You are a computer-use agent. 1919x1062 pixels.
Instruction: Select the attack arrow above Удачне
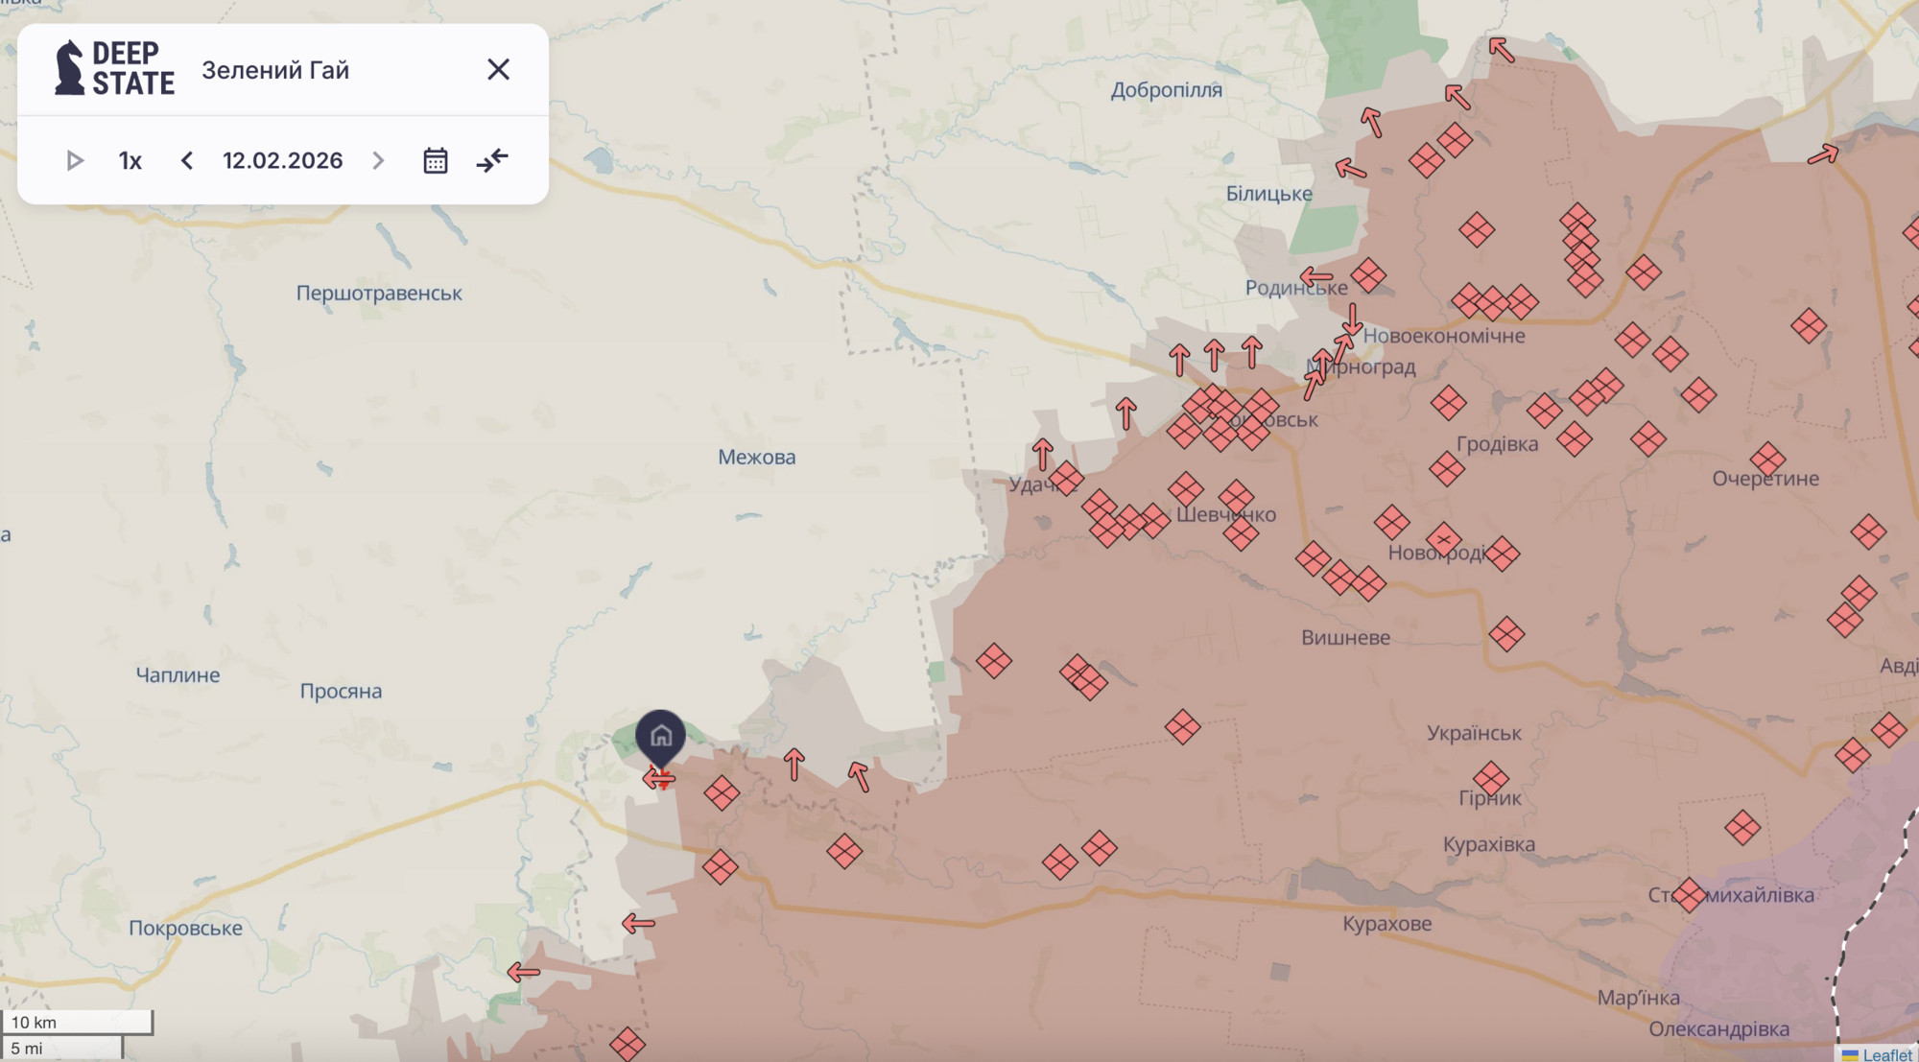pyautogui.click(x=1043, y=454)
